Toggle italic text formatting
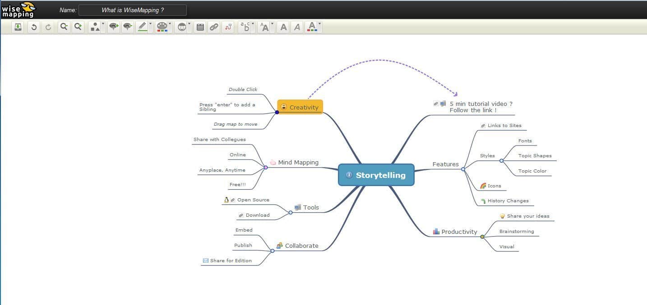Image resolution: width=647 pixels, height=305 pixels. point(297,27)
